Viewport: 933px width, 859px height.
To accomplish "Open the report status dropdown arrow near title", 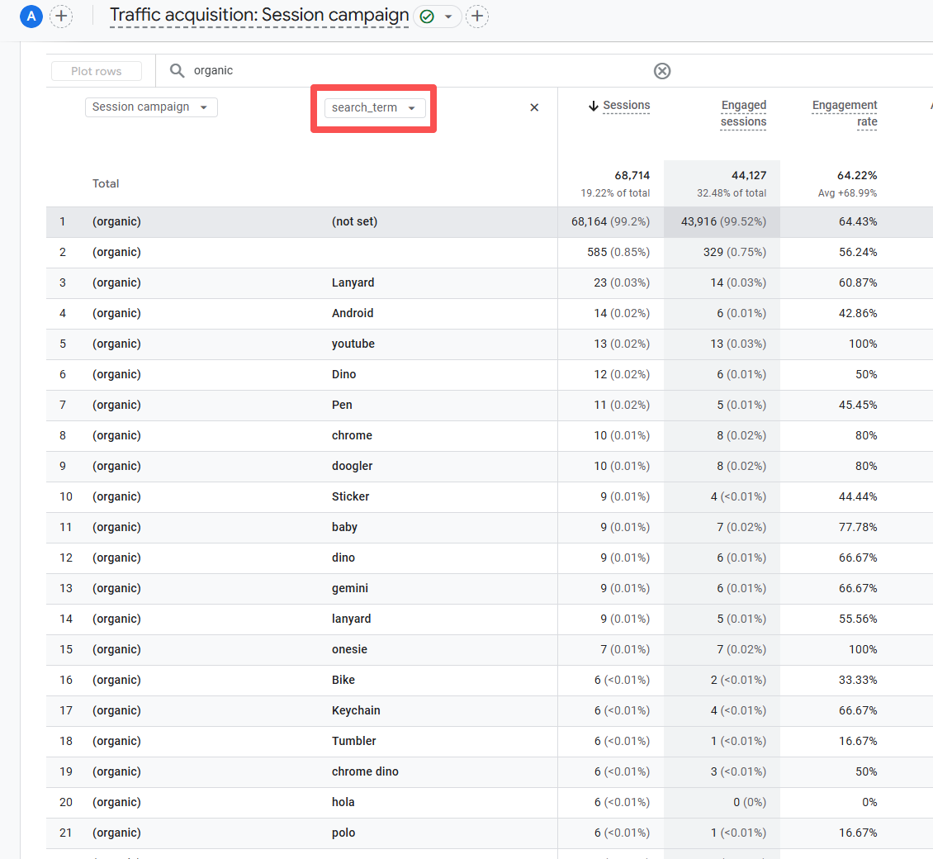I will click(448, 17).
